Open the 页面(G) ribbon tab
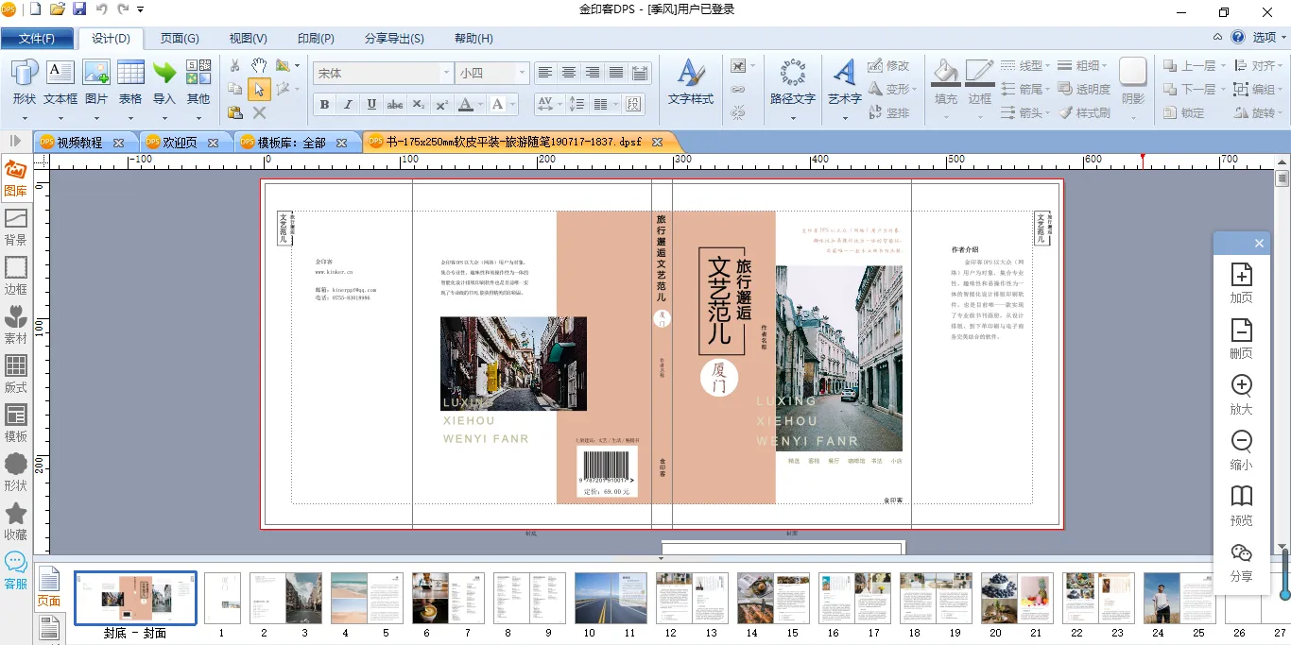 [180, 39]
